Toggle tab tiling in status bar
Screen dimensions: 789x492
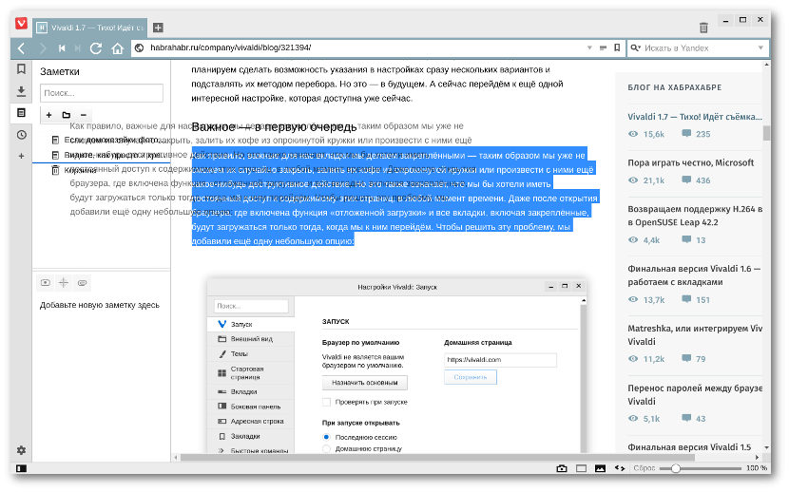tap(581, 468)
